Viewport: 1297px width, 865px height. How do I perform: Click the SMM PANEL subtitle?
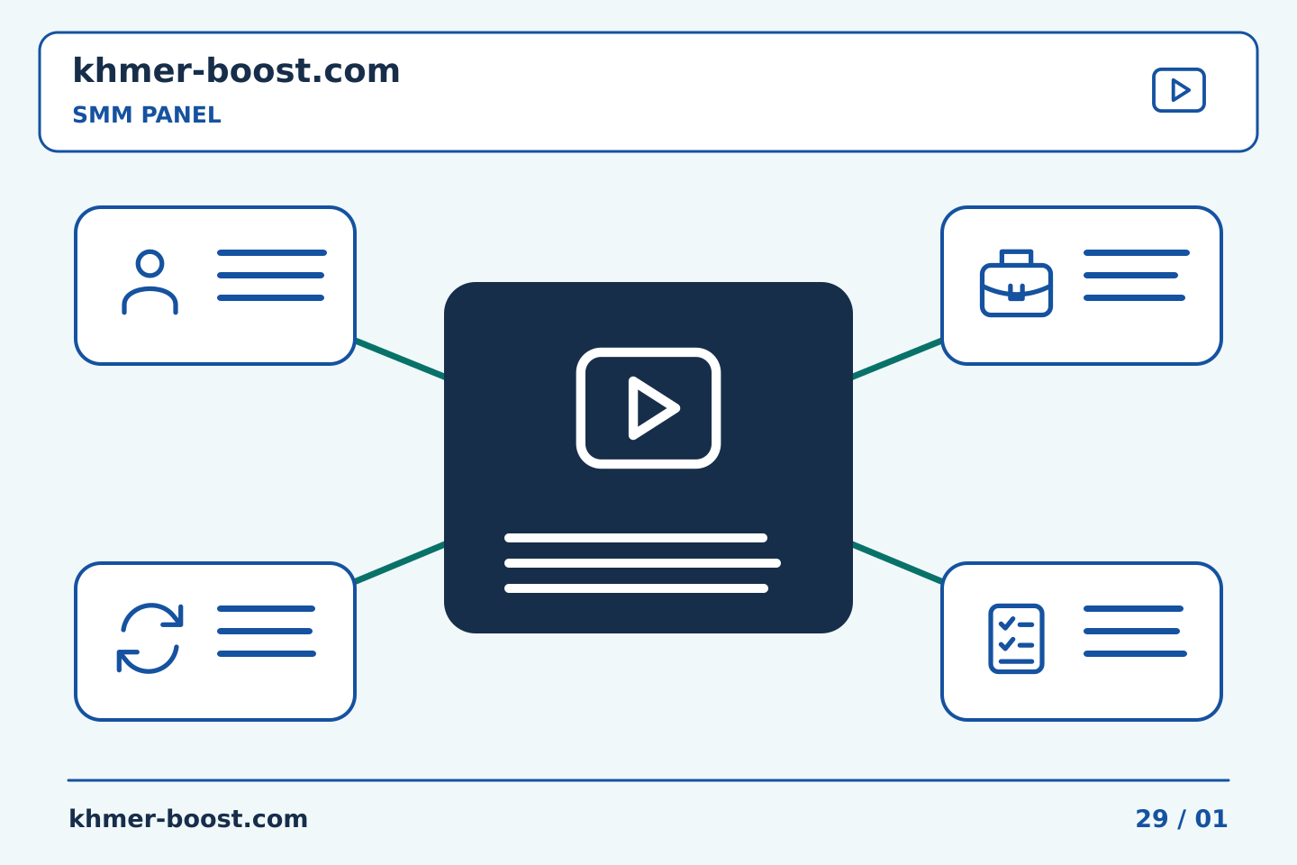tap(147, 115)
